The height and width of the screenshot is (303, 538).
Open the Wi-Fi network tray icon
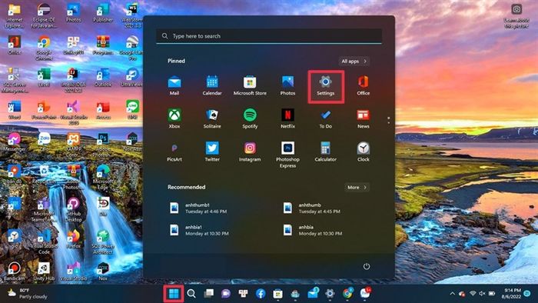point(473,294)
